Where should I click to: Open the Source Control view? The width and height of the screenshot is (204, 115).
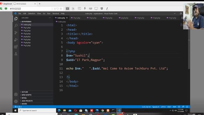pyautogui.click(x=16, y=33)
